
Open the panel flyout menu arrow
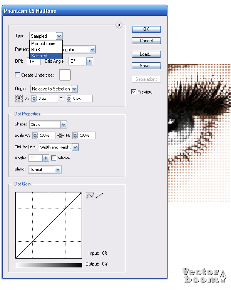click(119, 25)
